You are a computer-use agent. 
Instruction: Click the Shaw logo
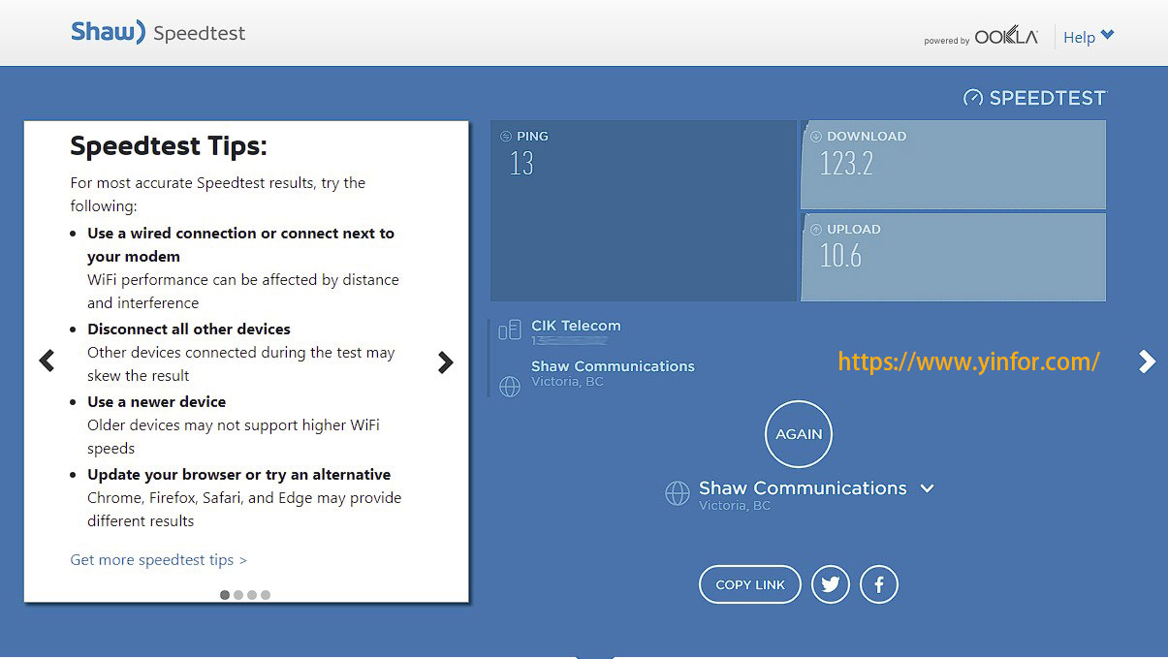click(x=107, y=31)
